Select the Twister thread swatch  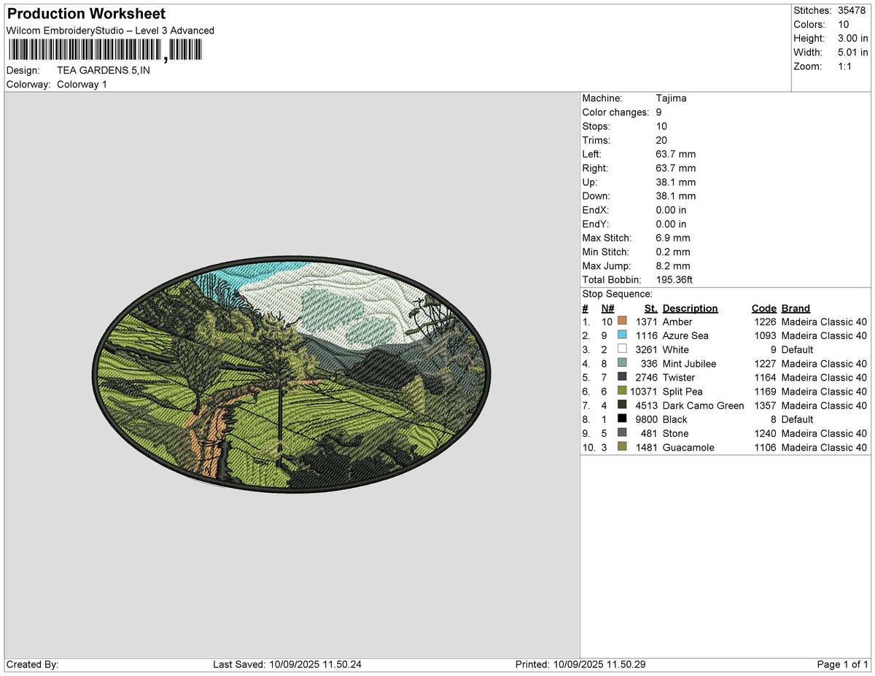tap(622, 377)
